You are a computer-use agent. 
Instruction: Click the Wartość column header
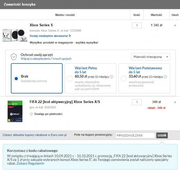point(156,15)
